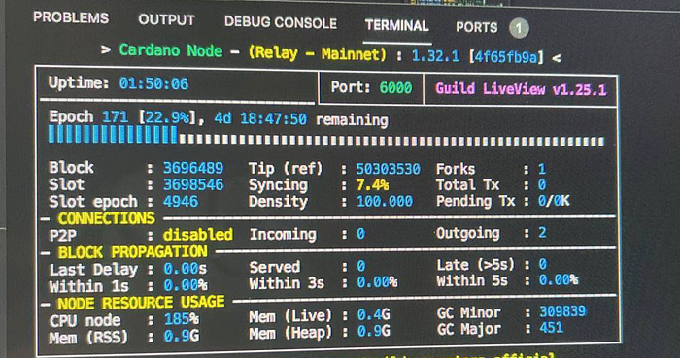This screenshot has width=680, height=358.
Task: Click the Late (>5s) value 0
Action: tap(543, 264)
